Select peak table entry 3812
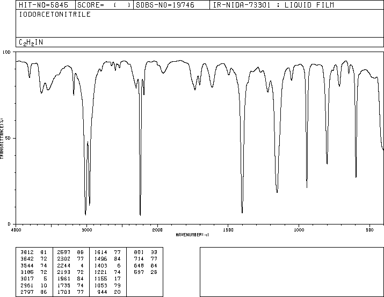Viewport: 384px width, 297px height. (x=26, y=252)
